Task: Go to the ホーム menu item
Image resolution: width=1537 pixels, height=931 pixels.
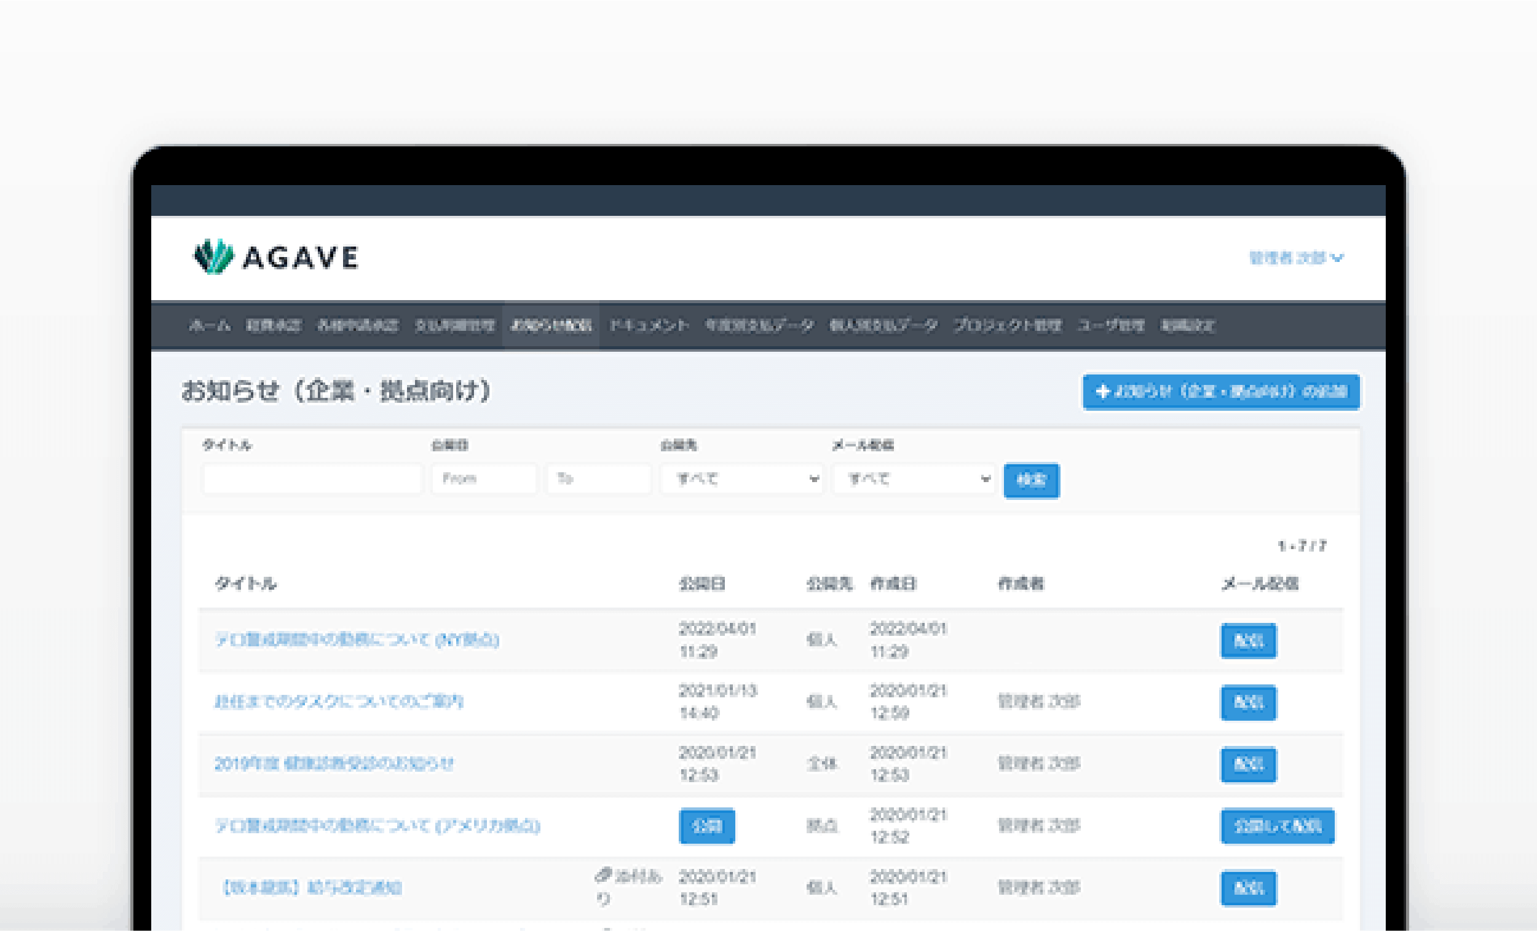Action: coord(210,325)
